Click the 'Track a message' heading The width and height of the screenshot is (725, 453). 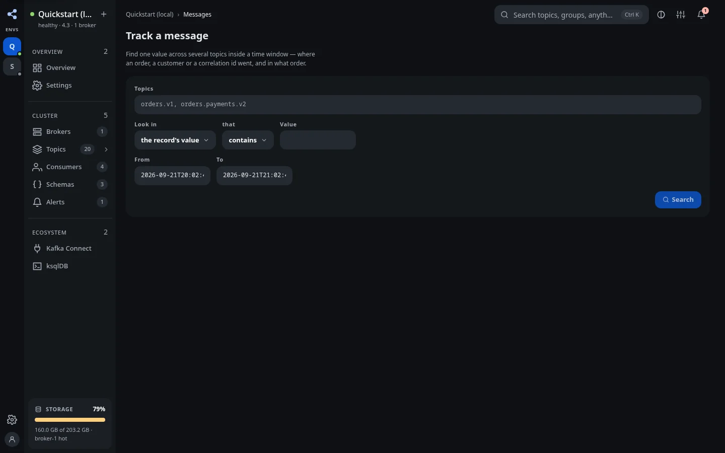pos(167,36)
